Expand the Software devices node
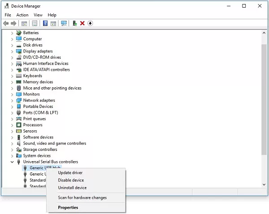This screenshot has height=214, width=269. [12, 137]
